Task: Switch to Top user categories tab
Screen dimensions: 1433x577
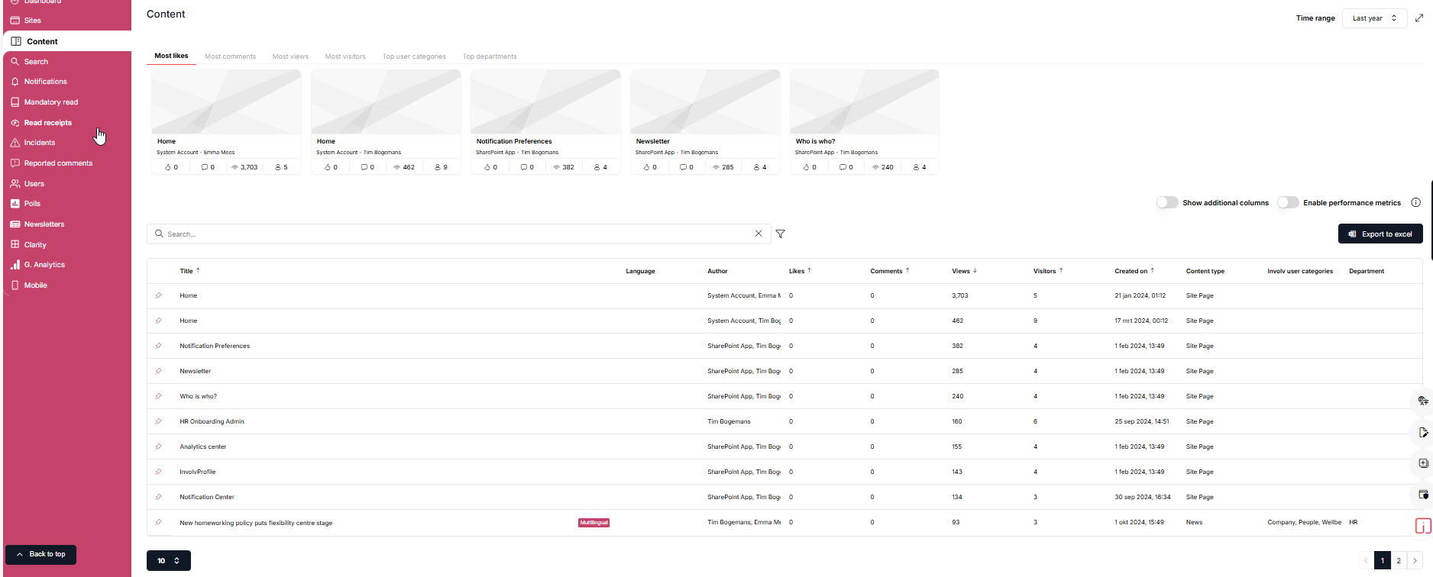Action: 414,56
